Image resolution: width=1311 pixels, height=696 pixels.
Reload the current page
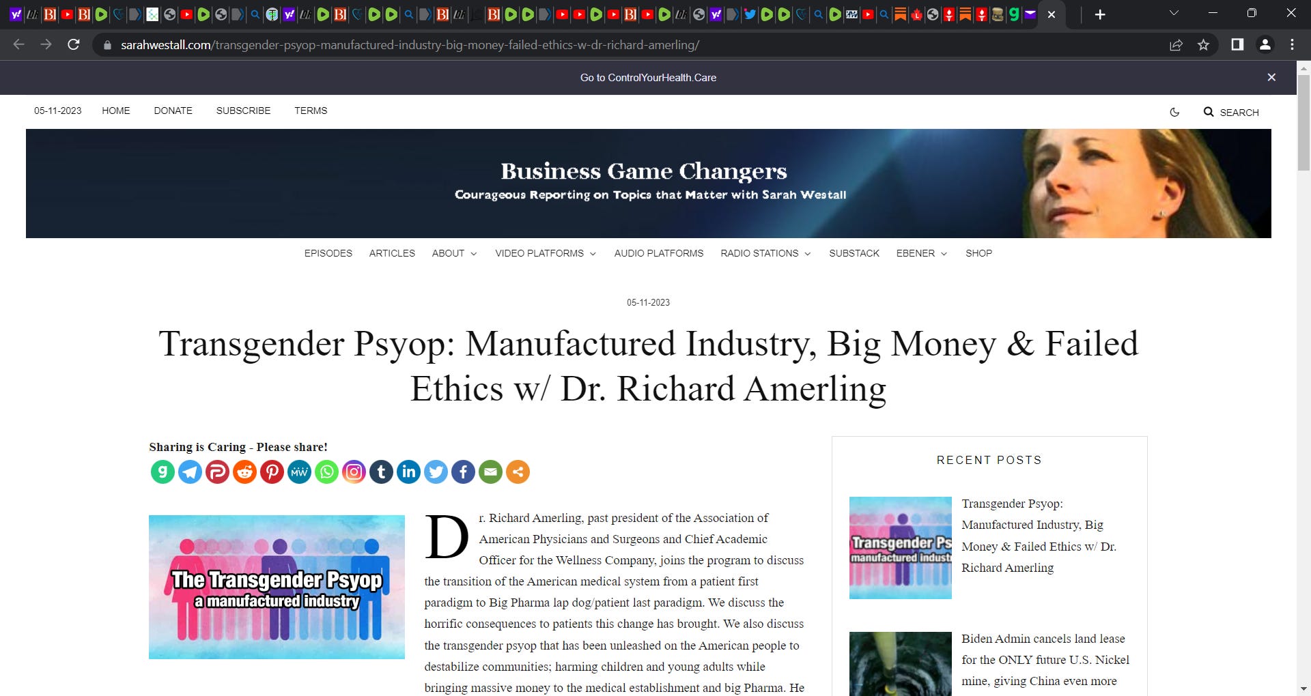click(74, 44)
